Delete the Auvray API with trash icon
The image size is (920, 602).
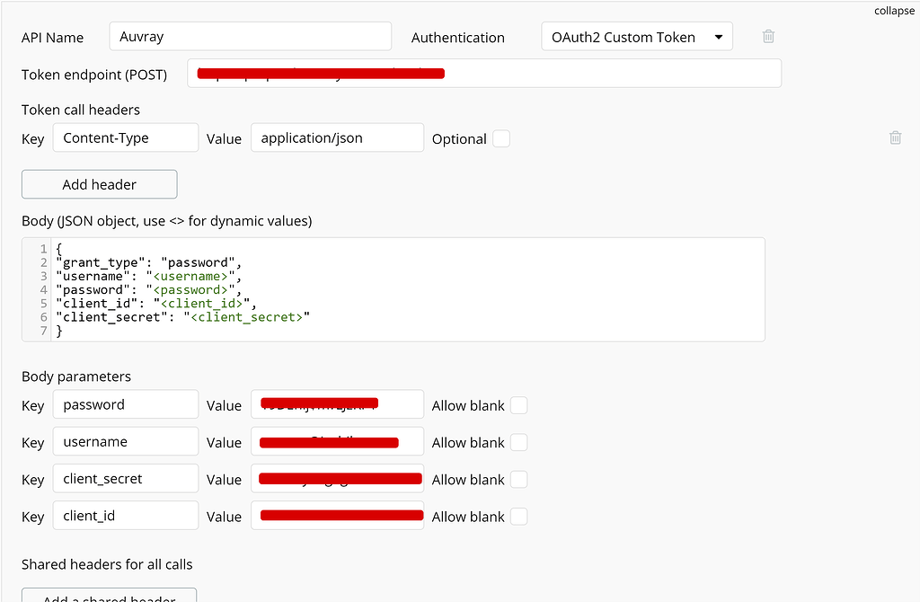click(768, 37)
